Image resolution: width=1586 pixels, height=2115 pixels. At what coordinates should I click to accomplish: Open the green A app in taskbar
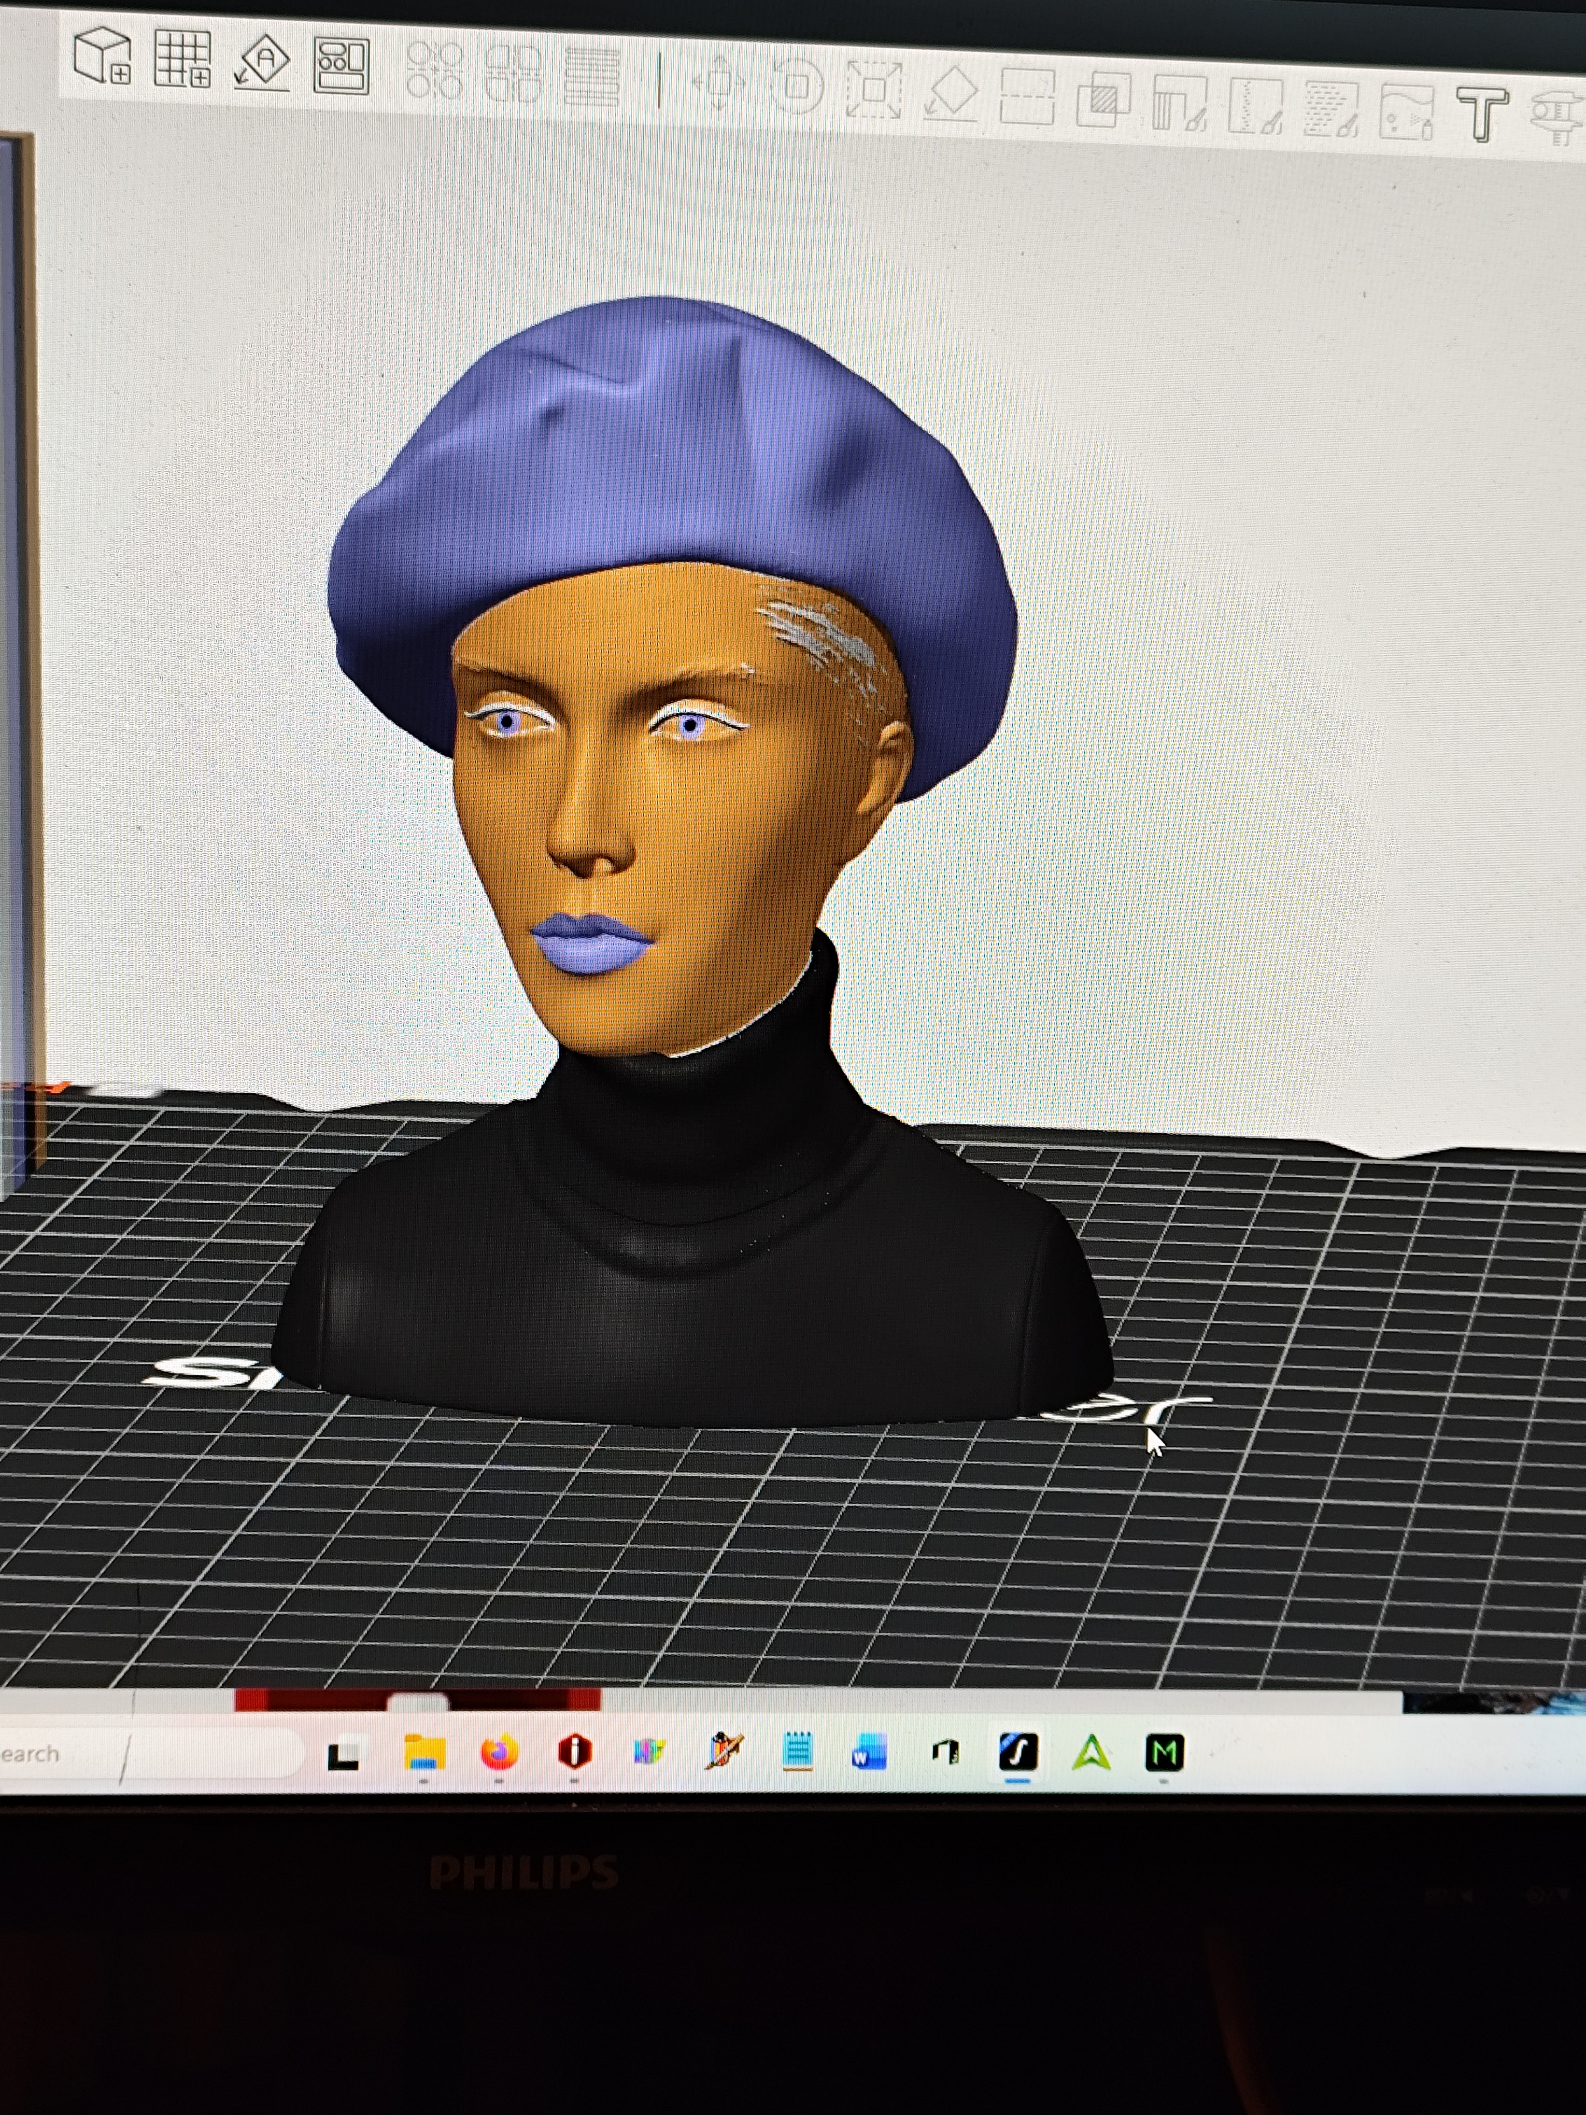click(1091, 1753)
